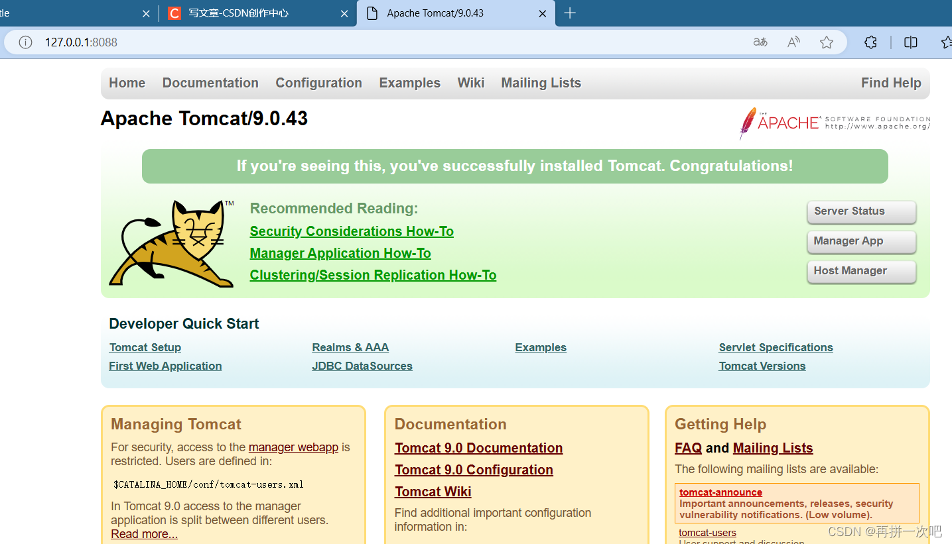Screen dimensions: 952x544
Task: Open Wiki in the Tomcat navigation bar
Action: 471,83
